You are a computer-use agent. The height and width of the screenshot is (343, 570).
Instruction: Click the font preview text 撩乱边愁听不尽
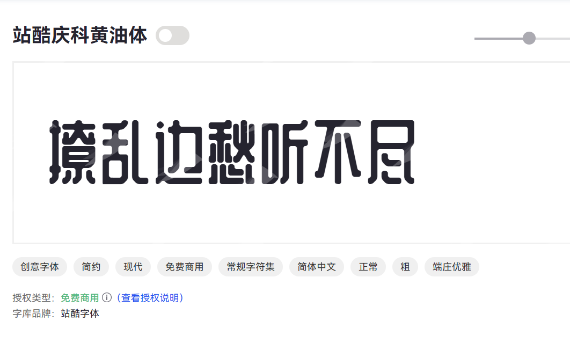pyautogui.click(x=232, y=152)
